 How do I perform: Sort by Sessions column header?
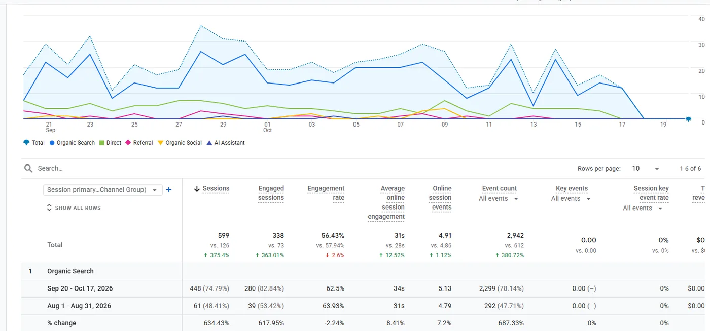tap(216, 188)
